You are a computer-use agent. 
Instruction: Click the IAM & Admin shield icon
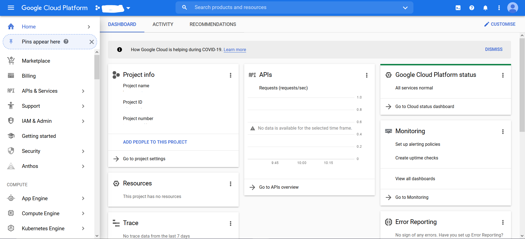coord(11,121)
